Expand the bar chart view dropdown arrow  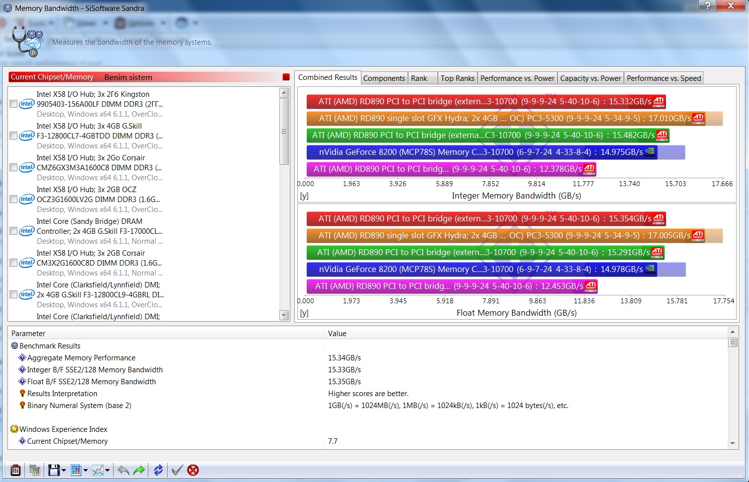click(x=85, y=471)
